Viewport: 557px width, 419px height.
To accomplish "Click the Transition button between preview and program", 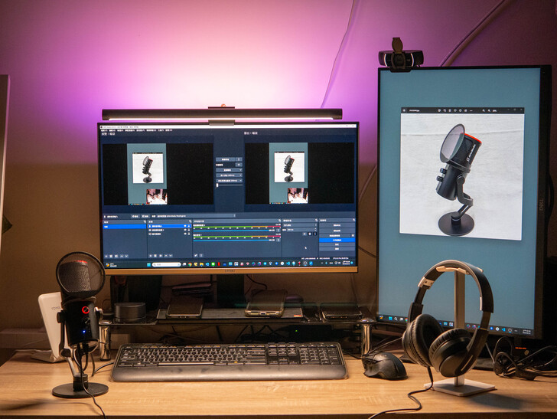I will [x=225, y=159].
